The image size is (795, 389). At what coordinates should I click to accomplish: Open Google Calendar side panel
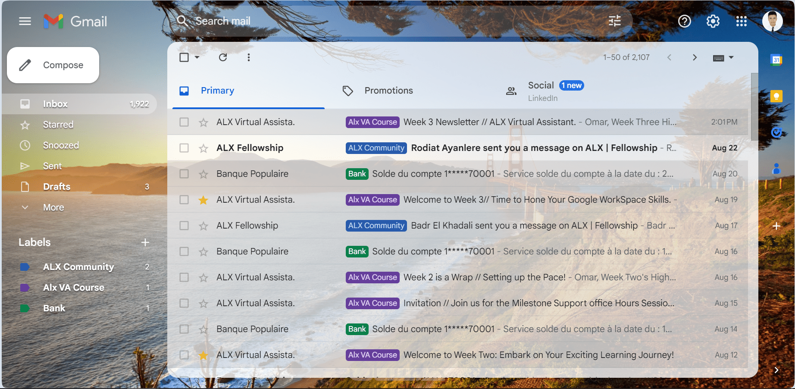coord(776,60)
